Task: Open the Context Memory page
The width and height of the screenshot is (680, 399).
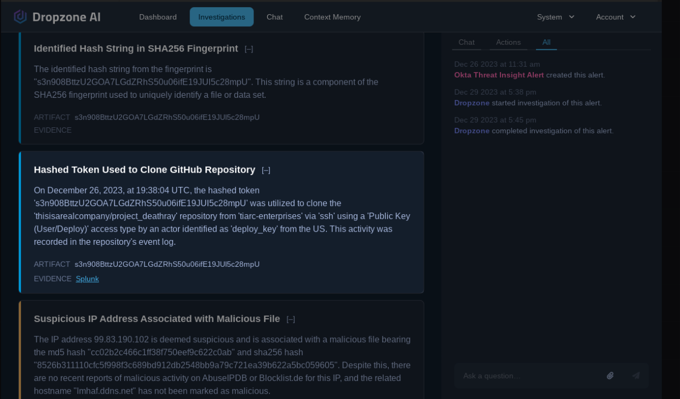Action: coord(332,17)
